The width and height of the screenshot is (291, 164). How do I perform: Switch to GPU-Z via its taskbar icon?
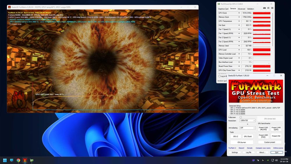point(32,160)
